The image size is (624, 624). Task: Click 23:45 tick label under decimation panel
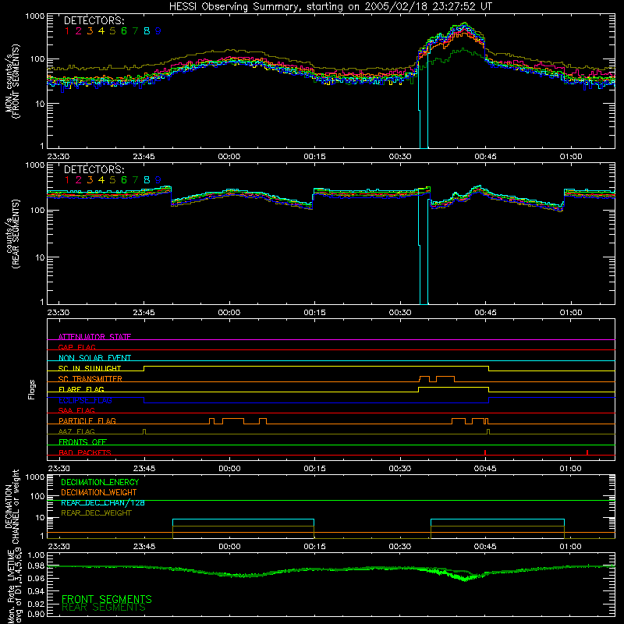[x=144, y=547]
